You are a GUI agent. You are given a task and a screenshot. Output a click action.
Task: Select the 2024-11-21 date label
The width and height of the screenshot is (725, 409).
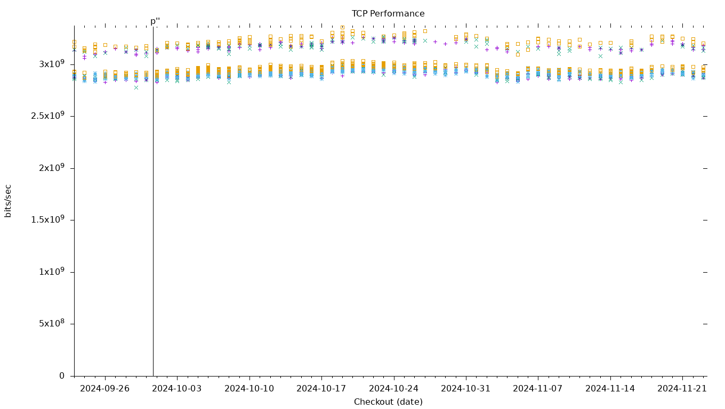[x=682, y=389]
